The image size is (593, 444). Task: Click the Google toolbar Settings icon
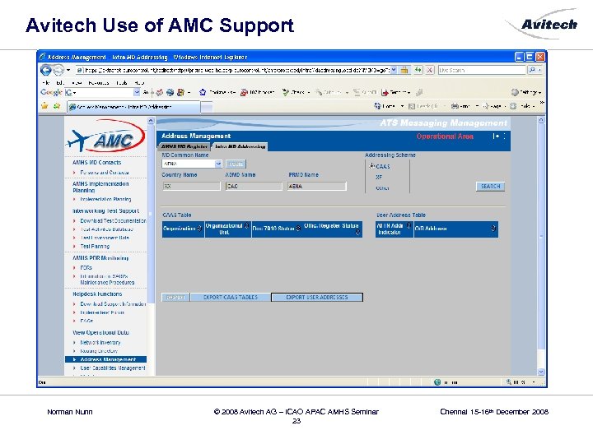(515, 92)
